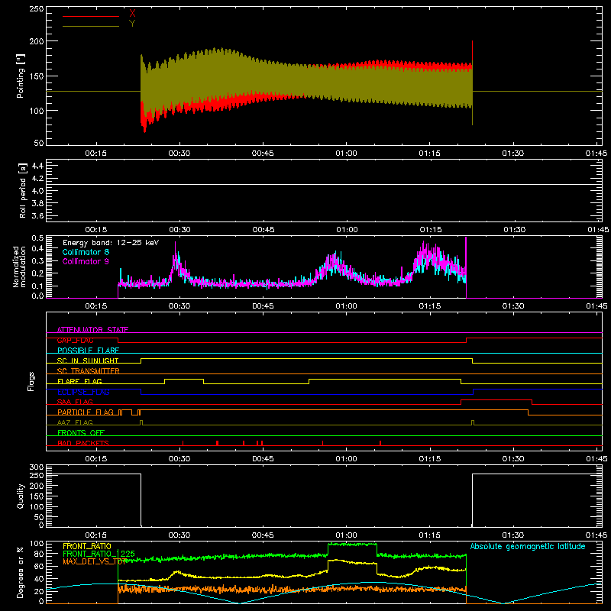Click the 250 tick on Pointing axis
Image resolution: width=611 pixels, height=611 pixels.
click(x=37, y=9)
